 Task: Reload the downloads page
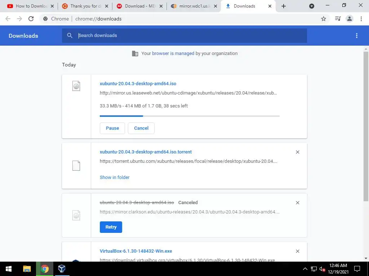coord(31,19)
